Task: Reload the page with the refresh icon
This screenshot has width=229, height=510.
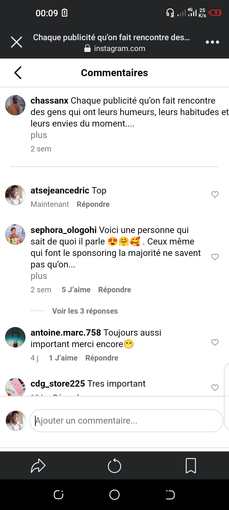Action: coord(114,466)
